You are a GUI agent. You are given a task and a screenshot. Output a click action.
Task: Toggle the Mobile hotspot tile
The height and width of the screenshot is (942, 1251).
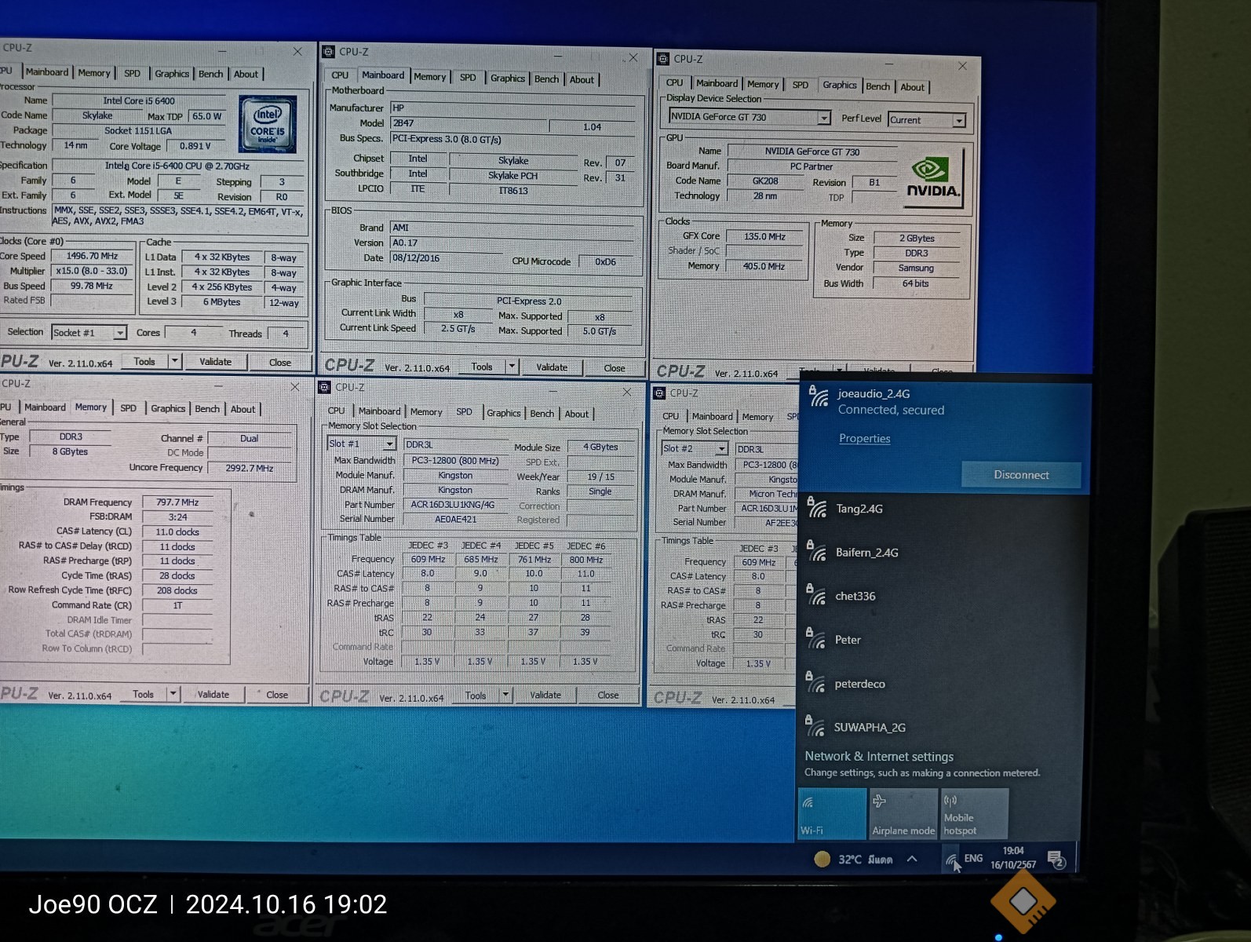pyautogui.click(x=974, y=814)
